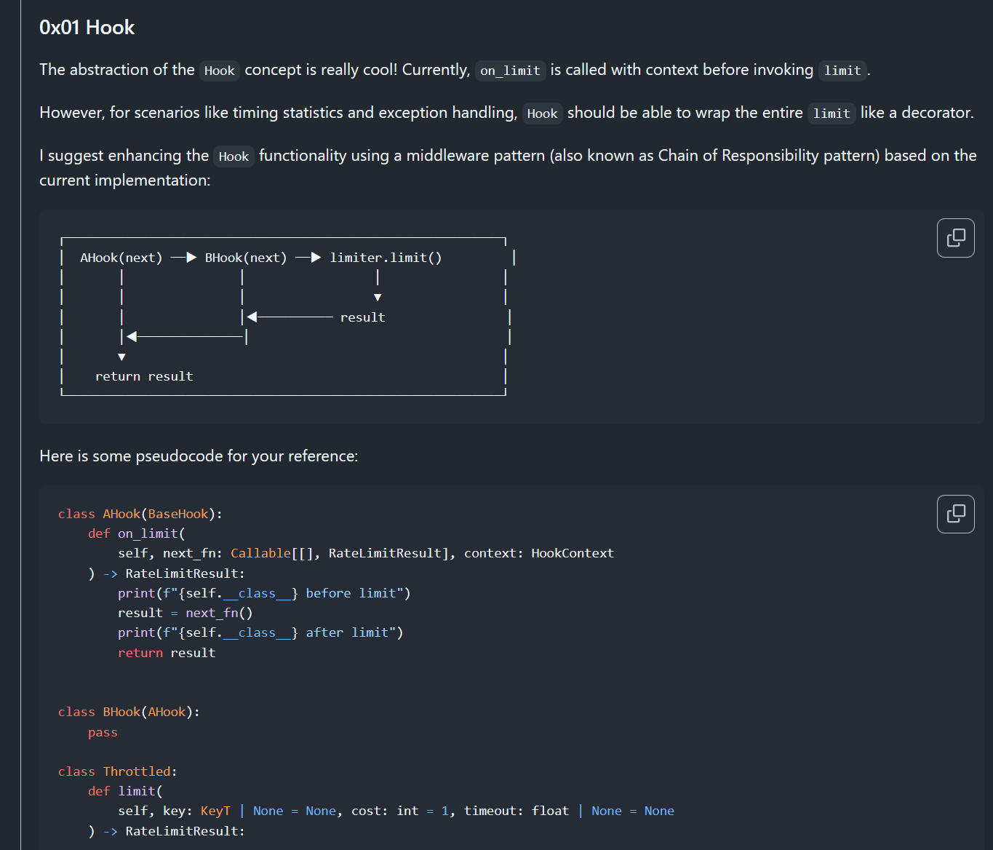This screenshot has width=993, height=850.
Task: Click AHook(next) in the diagram
Action: [121, 258]
